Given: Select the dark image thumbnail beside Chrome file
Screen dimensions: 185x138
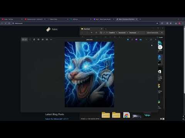Looking at the screenshot, I should [x=137, y=116].
